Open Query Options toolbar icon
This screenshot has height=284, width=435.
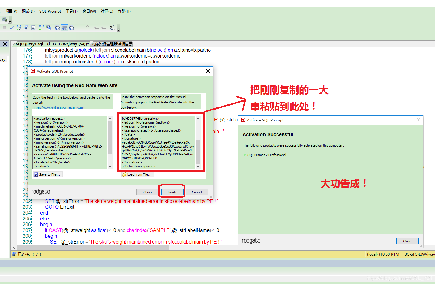(26, 28)
